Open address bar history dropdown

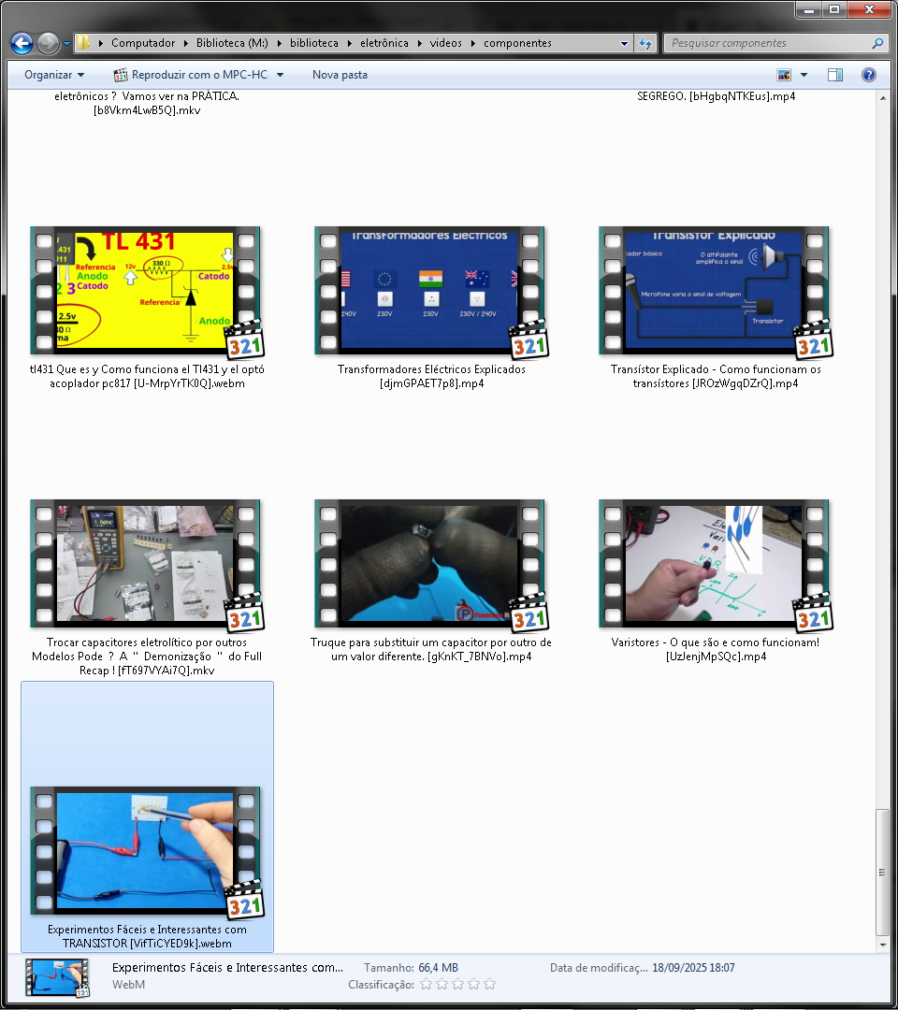point(624,43)
